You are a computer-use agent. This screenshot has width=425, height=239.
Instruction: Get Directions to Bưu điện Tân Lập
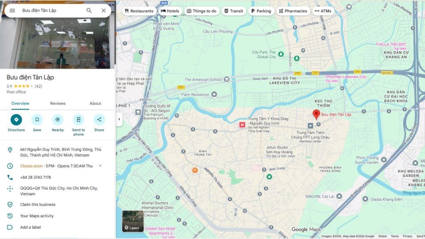tap(16, 120)
